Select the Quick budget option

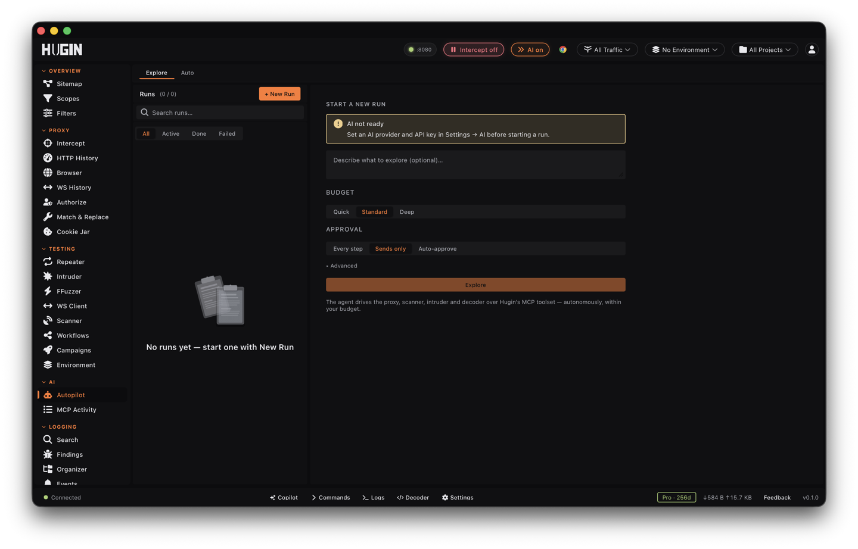pyautogui.click(x=341, y=212)
